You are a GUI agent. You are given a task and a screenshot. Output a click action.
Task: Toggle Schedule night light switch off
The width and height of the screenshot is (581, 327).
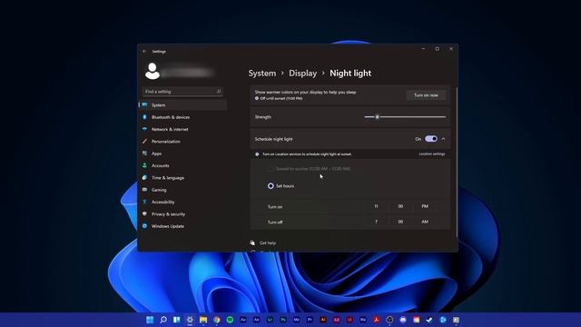coord(431,139)
